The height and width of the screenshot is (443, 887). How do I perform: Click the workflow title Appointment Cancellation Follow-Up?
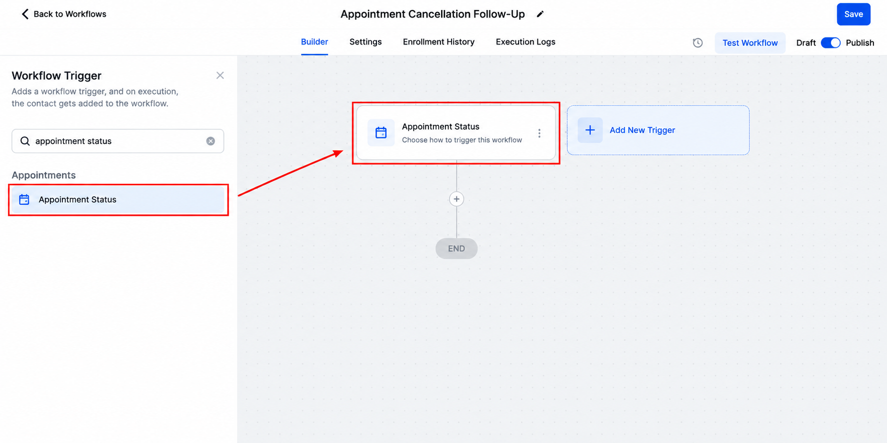432,14
